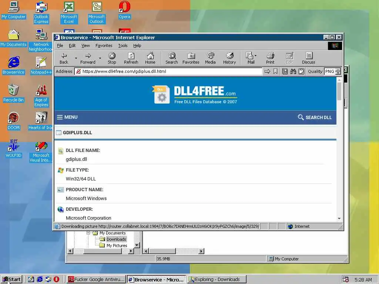Open the Tools menu

tap(123, 45)
